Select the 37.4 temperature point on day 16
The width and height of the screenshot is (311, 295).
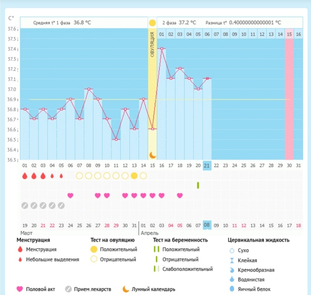(162, 49)
